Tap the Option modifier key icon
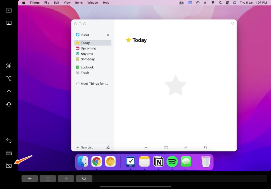Image resolution: width=271 pixels, height=189 pixels. 9,79
